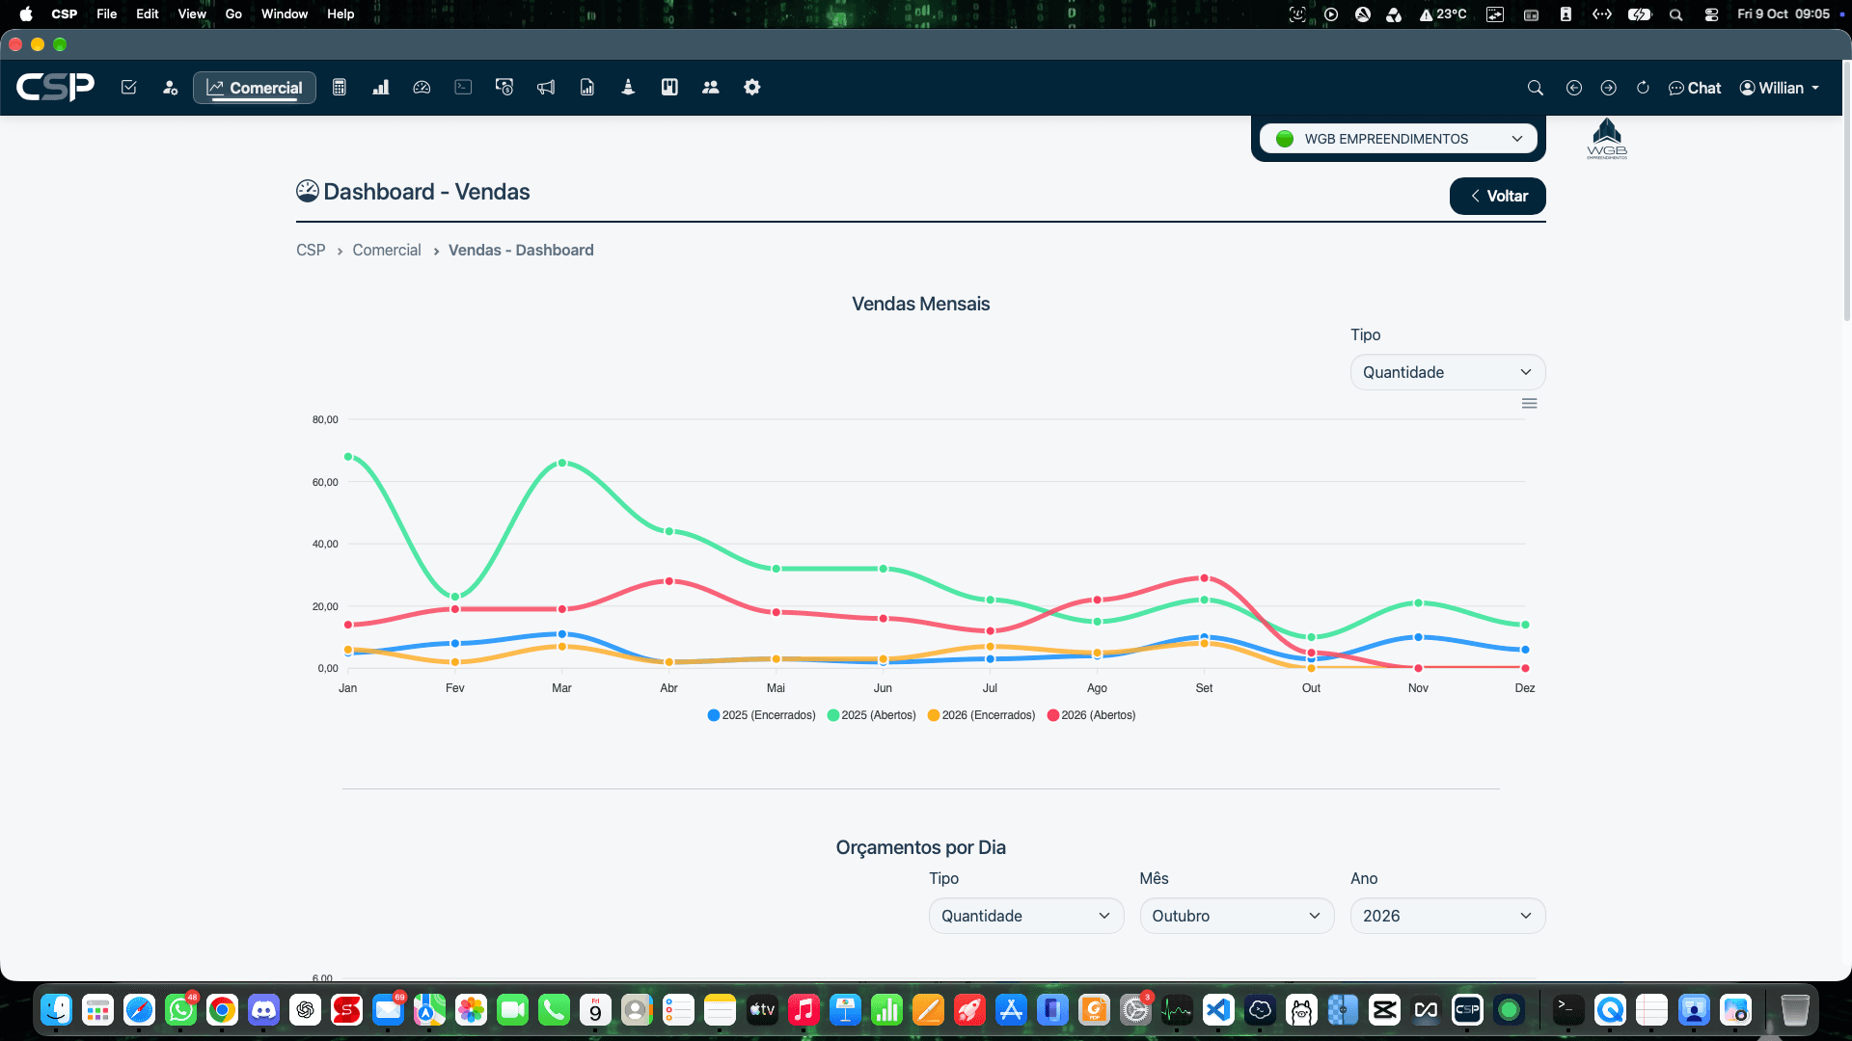Image resolution: width=1852 pixels, height=1041 pixels.
Task: Open the megaphone marketing icon
Action: (546, 88)
